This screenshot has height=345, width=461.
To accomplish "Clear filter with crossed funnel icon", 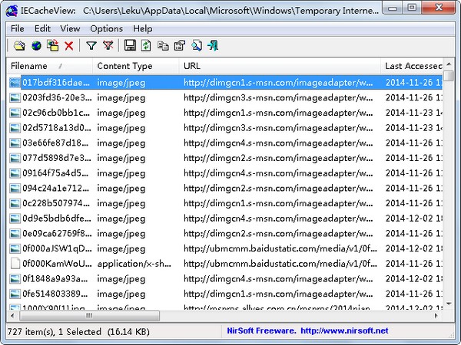I will pos(108,46).
